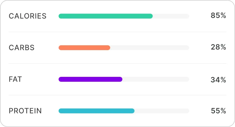Click the unfilled gray part of the Fat bar
The height and width of the screenshot is (127, 235).
click(x=155, y=79)
